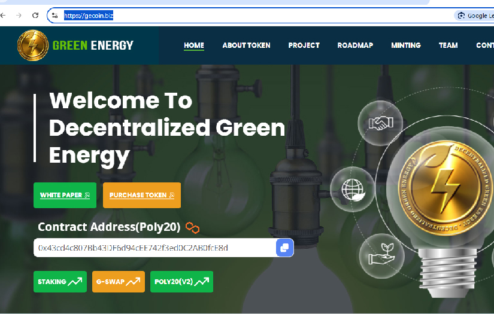The image size is (494, 314).
Task: Open the HOME menu item
Action: (x=194, y=45)
